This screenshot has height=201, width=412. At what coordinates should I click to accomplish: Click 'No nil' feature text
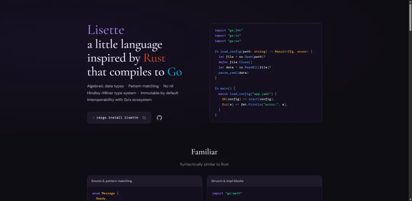(x=168, y=86)
